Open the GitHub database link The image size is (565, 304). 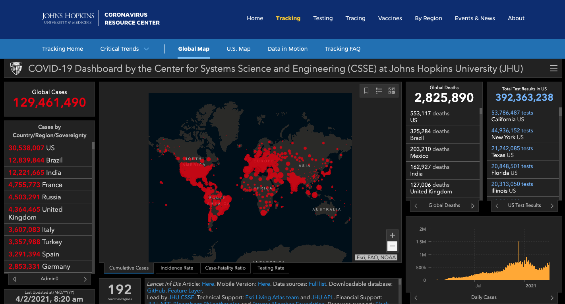[x=156, y=291]
